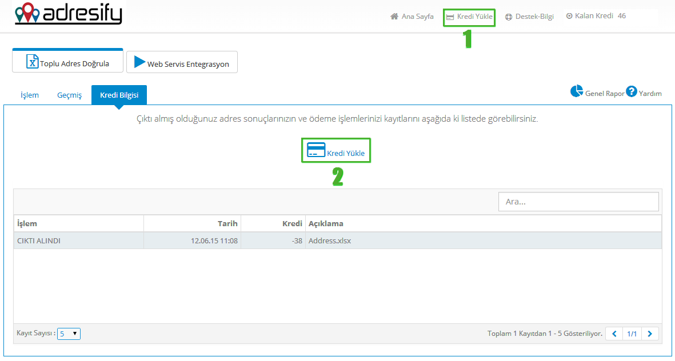Click the home icon beside Ana Sayfa
The width and height of the screenshot is (675, 361).
click(394, 17)
